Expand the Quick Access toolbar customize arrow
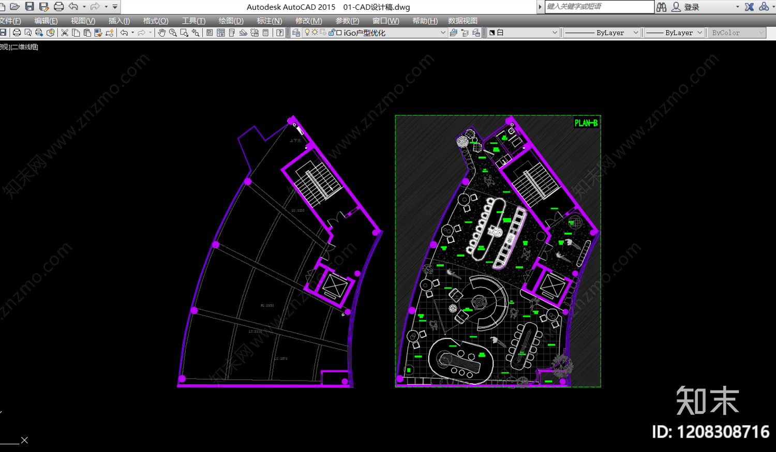This screenshot has height=452, width=776. (115, 7)
